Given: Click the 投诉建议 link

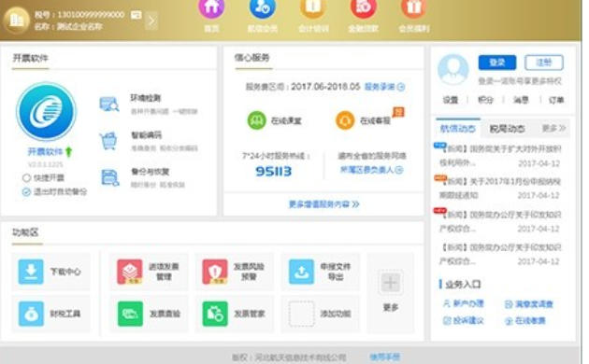Looking at the screenshot, I should coord(464,320).
